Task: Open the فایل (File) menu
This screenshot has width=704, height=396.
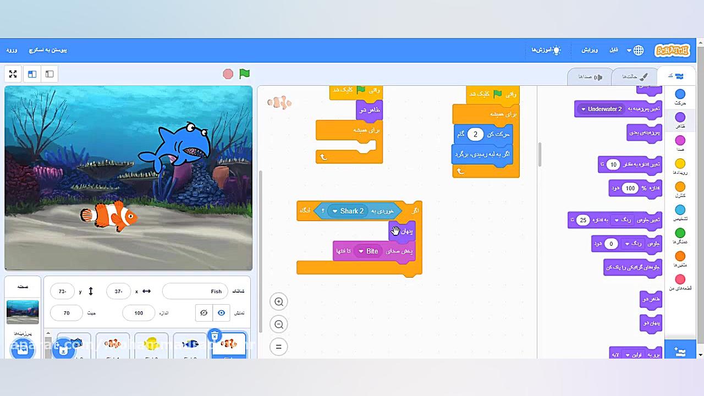Action: point(614,50)
